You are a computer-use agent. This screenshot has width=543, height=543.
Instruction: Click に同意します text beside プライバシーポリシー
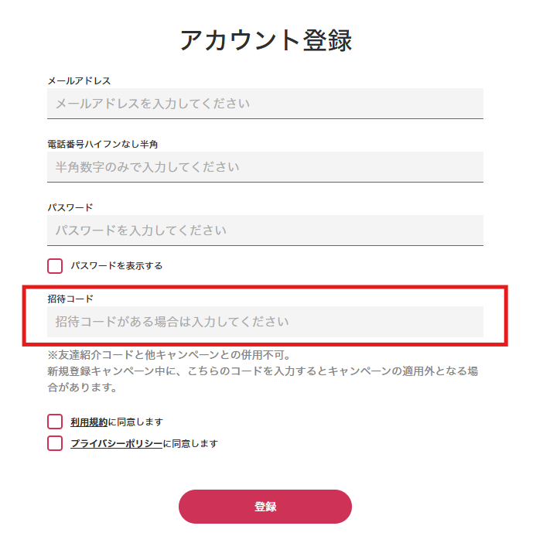click(x=190, y=444)
